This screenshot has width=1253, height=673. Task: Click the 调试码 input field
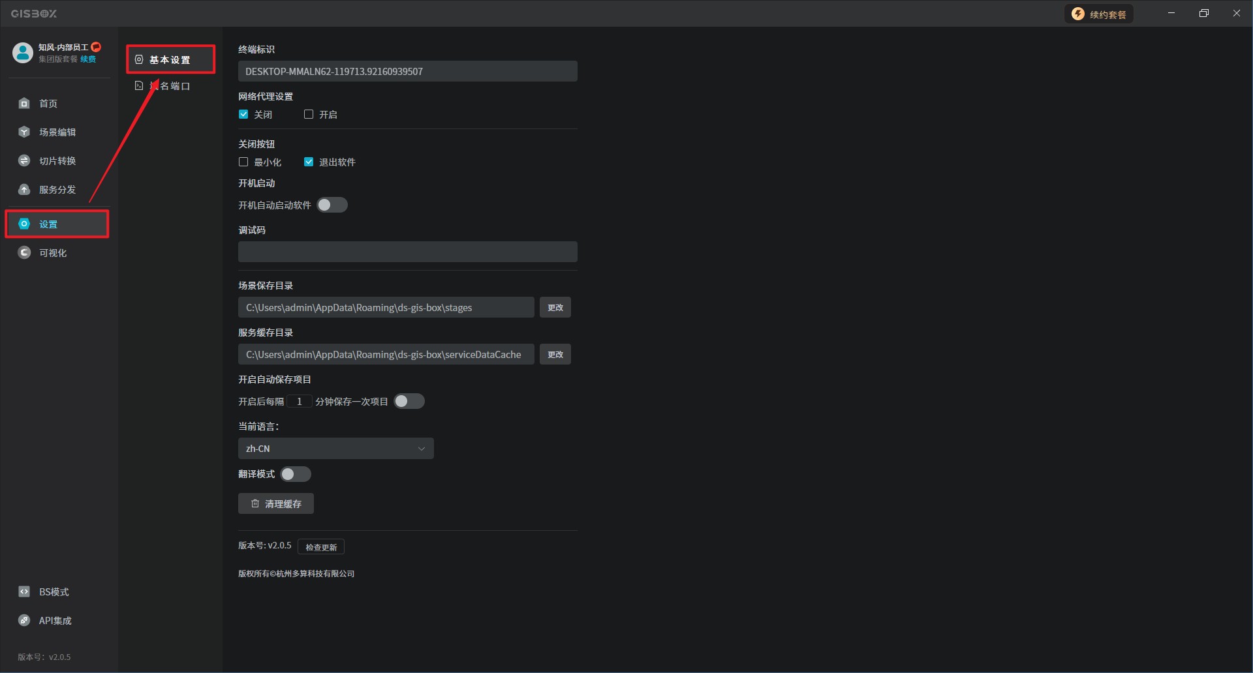click(407, 252)
